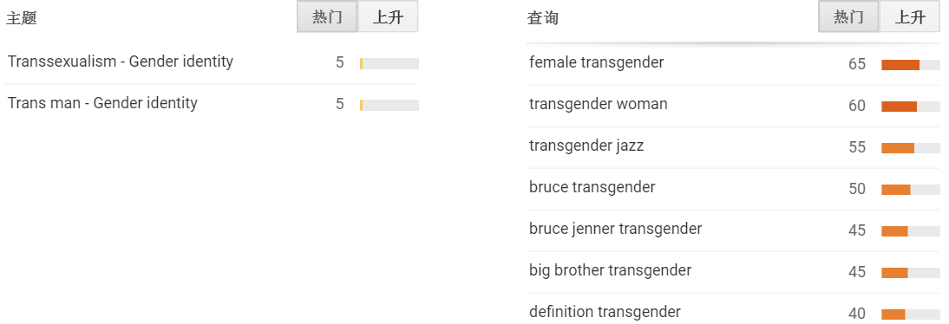Screen dimensions: 949x324
Task: Click the 查询 section heading
Action: 543,18
